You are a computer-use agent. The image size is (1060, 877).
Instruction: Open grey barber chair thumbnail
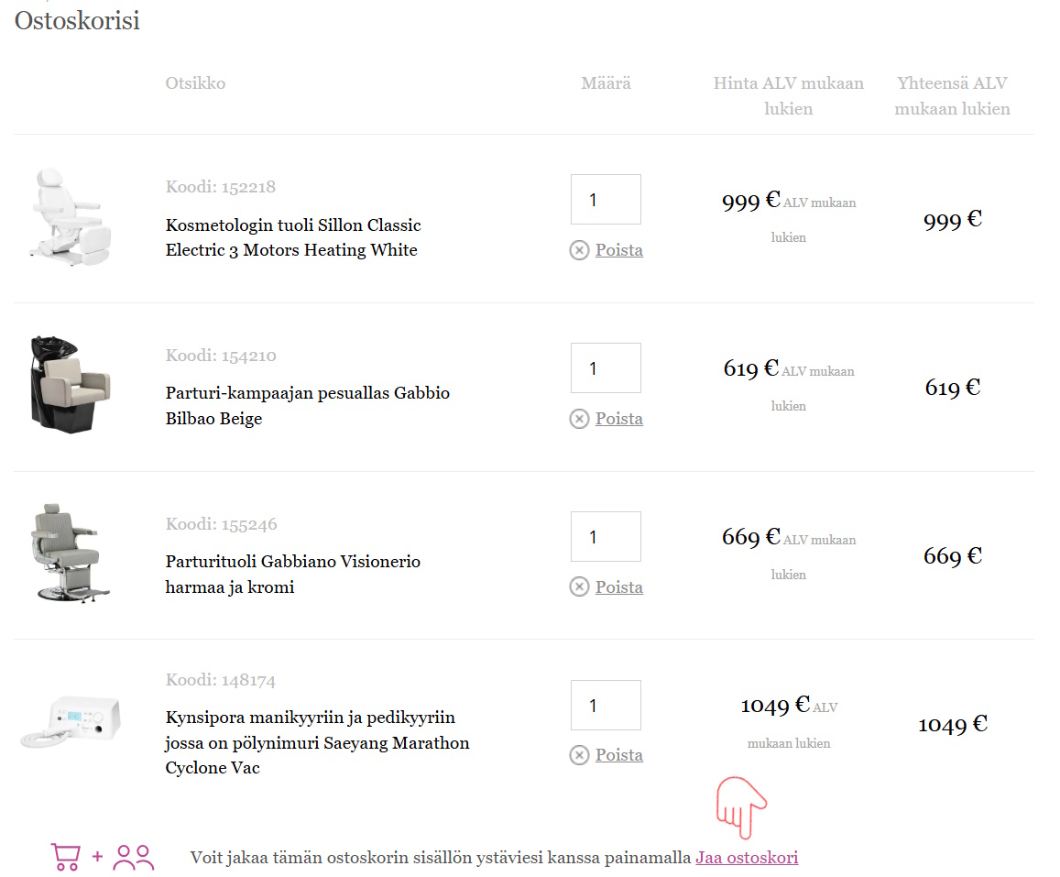click(x=64, y=553)
